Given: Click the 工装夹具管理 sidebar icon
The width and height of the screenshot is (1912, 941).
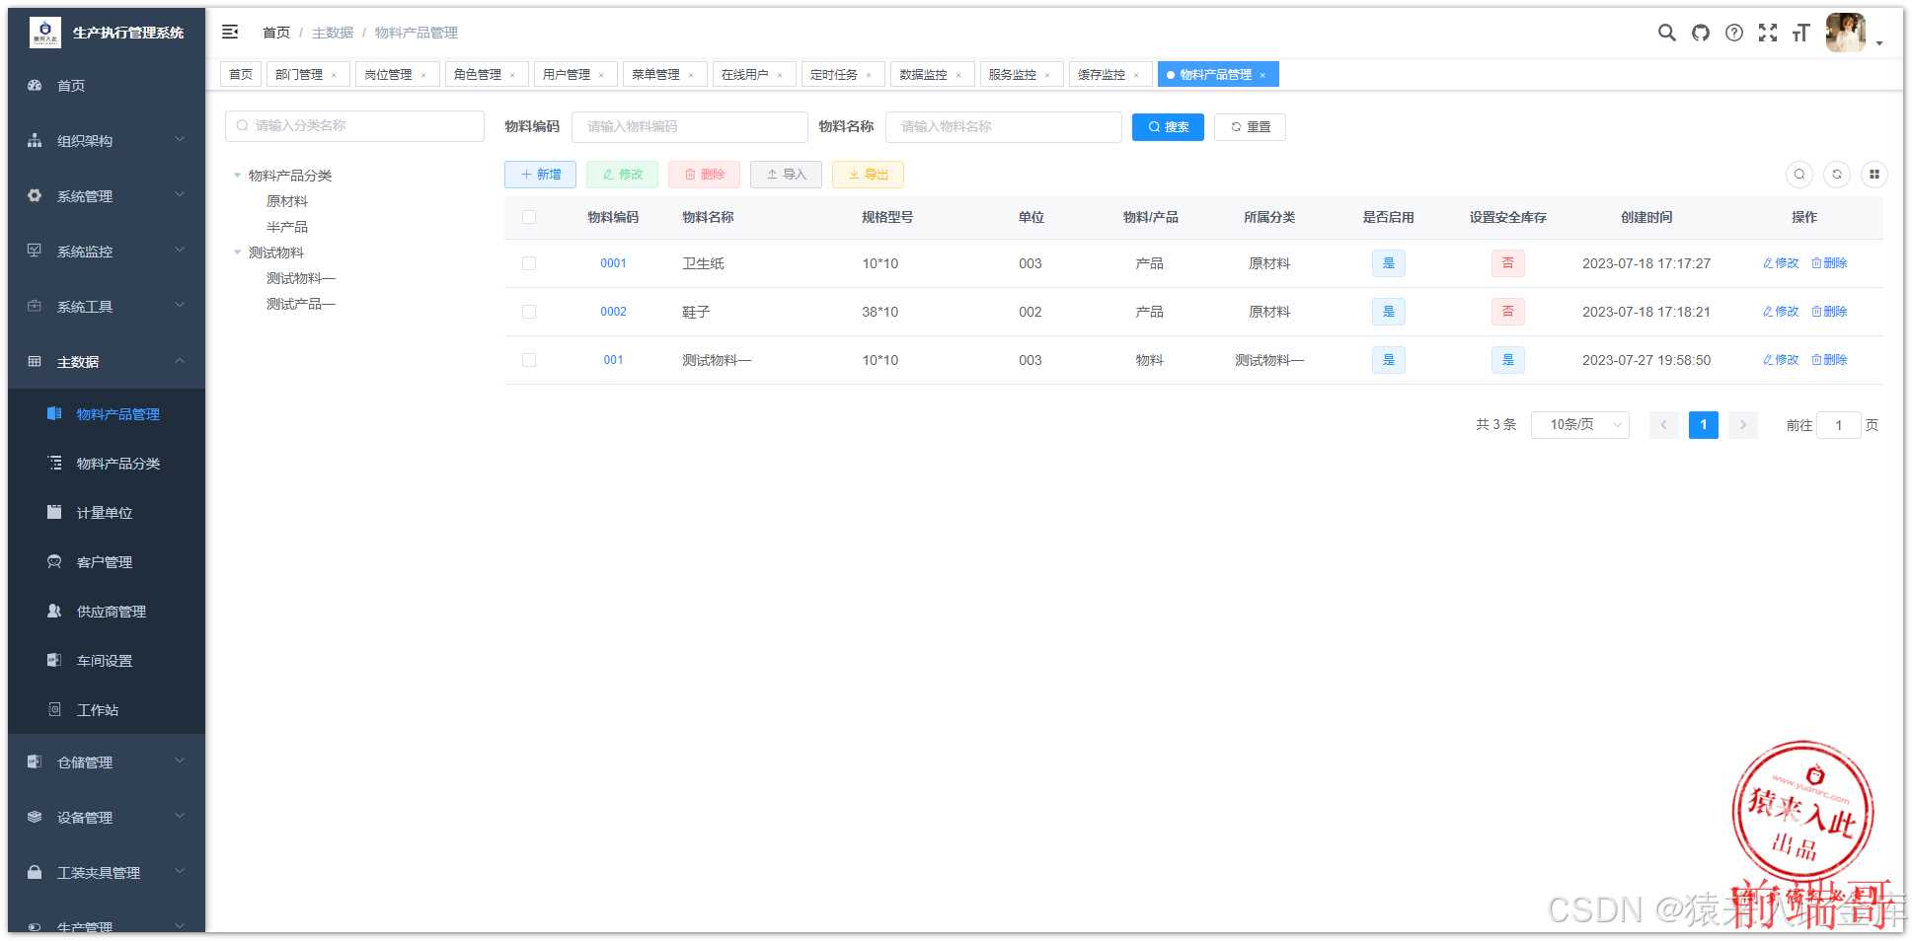Looking at the screenshot, I should click(35, 872).
